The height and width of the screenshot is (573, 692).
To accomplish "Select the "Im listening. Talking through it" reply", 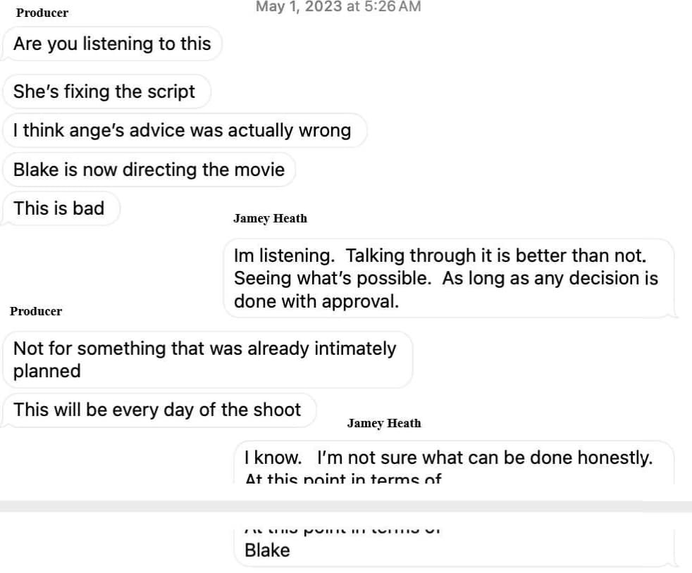I will [x=446, y=278].
